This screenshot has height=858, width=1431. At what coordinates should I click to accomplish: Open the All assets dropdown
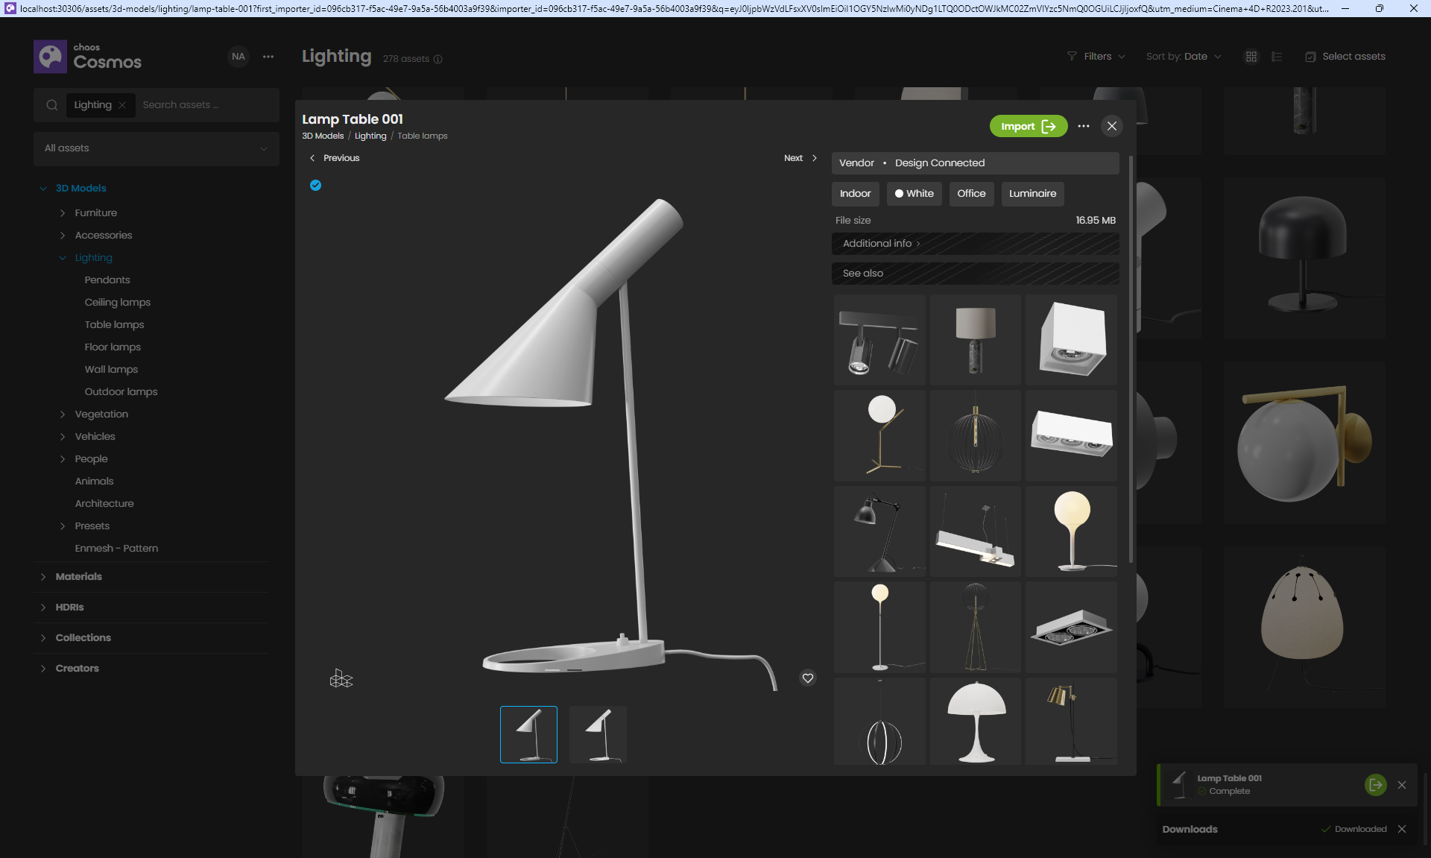tap(156, 148)
